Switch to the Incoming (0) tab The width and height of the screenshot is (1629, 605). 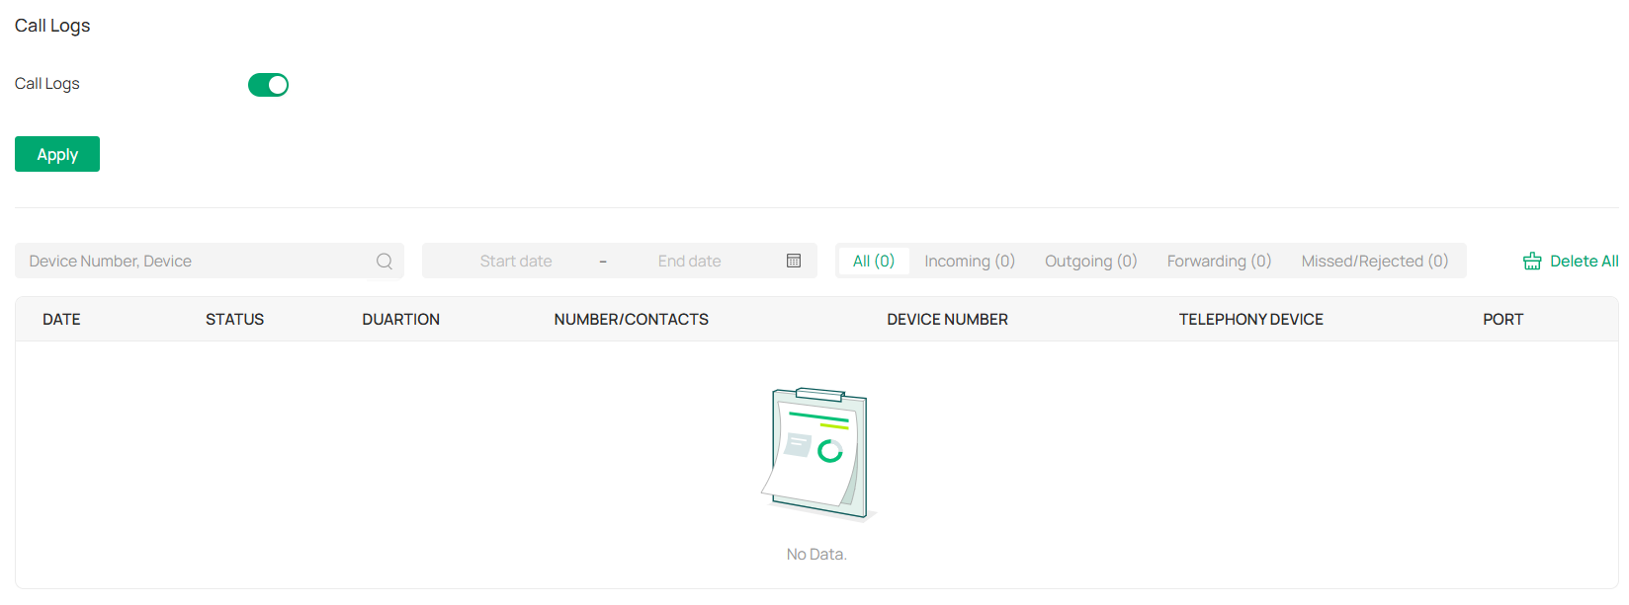(x=970, y=261)
